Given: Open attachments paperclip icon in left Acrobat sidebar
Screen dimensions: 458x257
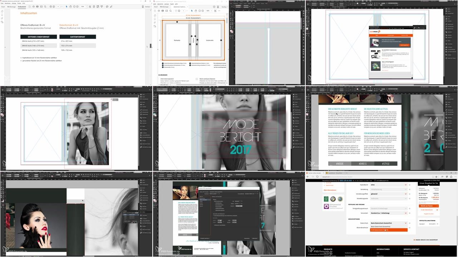Looking at the screenshot, I should pos(2,19).
